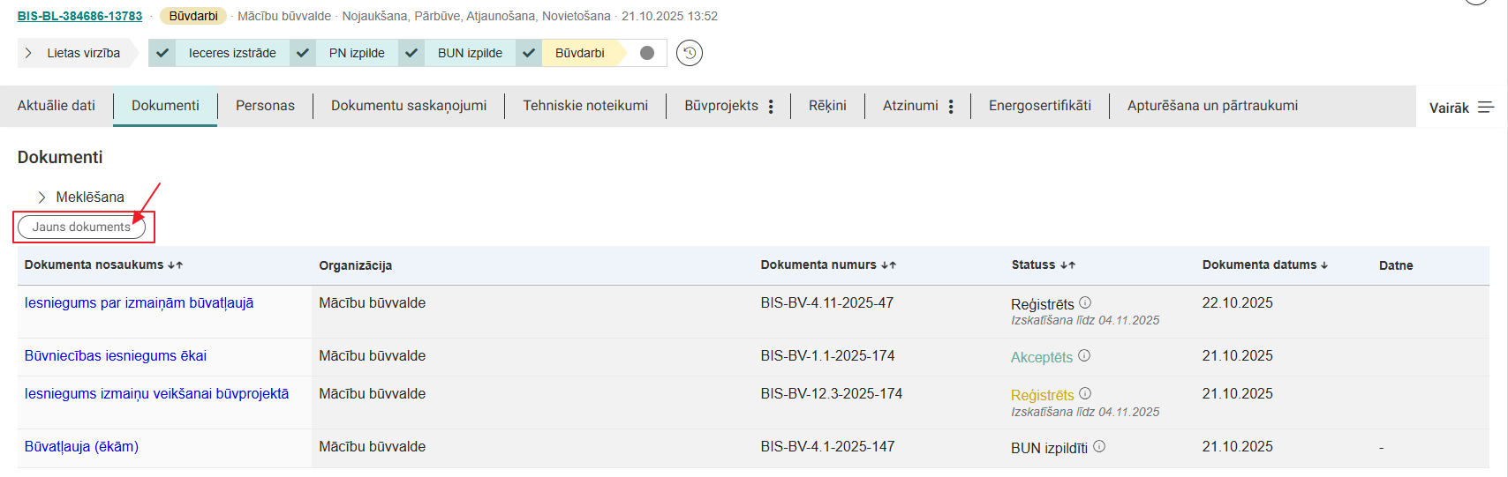Click the Jauns dokuments button

[x=81, y=227]
